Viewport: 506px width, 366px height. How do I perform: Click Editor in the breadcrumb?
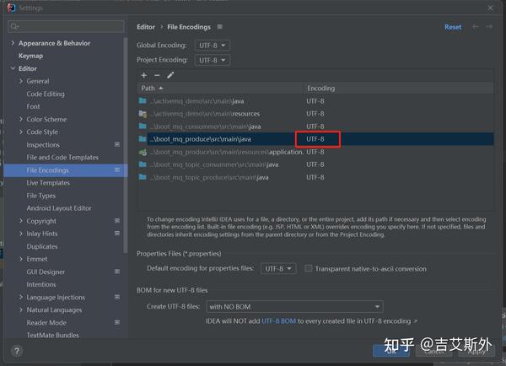(146, 27)
